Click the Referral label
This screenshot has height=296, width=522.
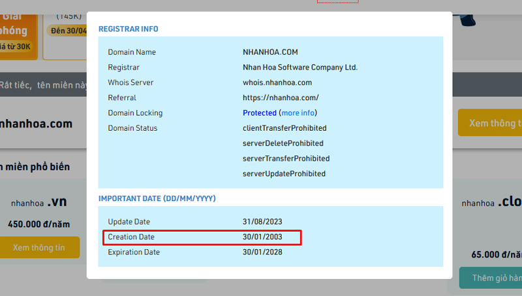tap(121, 98)
